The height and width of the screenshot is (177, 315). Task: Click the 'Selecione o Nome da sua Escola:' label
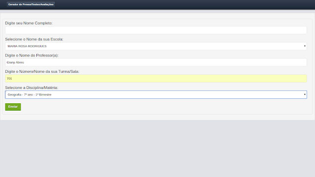pyautogui.click(x=34, y=39)
